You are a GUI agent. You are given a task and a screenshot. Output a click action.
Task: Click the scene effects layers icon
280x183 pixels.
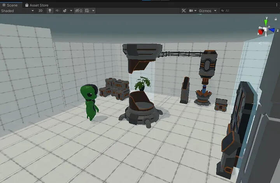point(65,11)
